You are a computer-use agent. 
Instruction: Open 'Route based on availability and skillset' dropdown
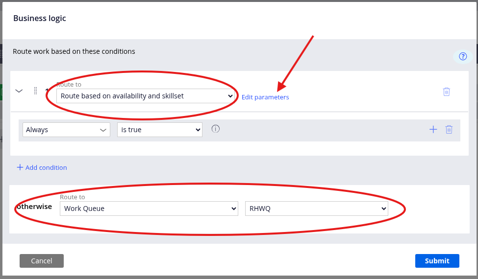click(146, 96)
